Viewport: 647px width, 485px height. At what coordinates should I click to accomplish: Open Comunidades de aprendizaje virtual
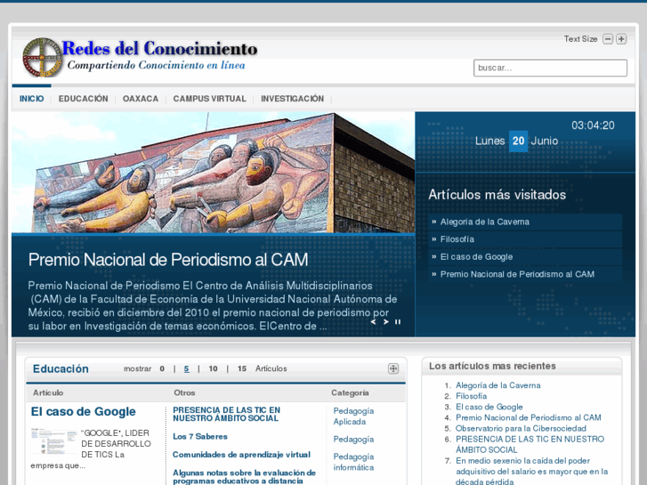[x=241, y=455]
